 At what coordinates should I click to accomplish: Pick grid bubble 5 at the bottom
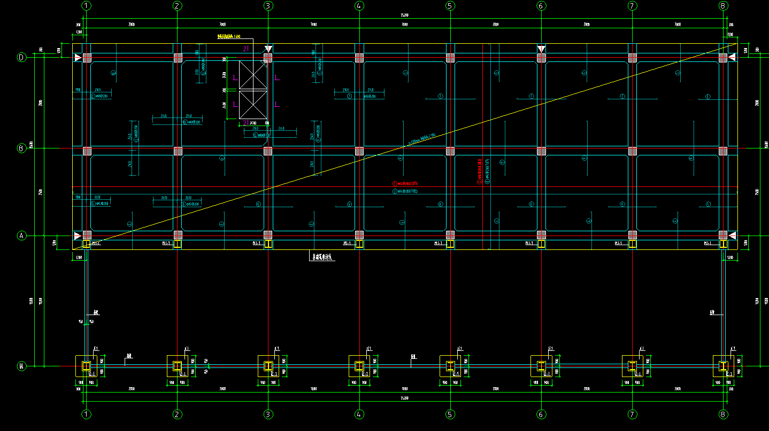pos(450,414)
